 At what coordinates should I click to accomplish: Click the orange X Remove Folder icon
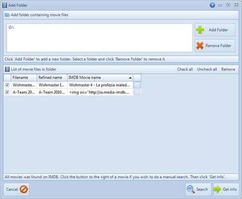click(x=200, y=46)
